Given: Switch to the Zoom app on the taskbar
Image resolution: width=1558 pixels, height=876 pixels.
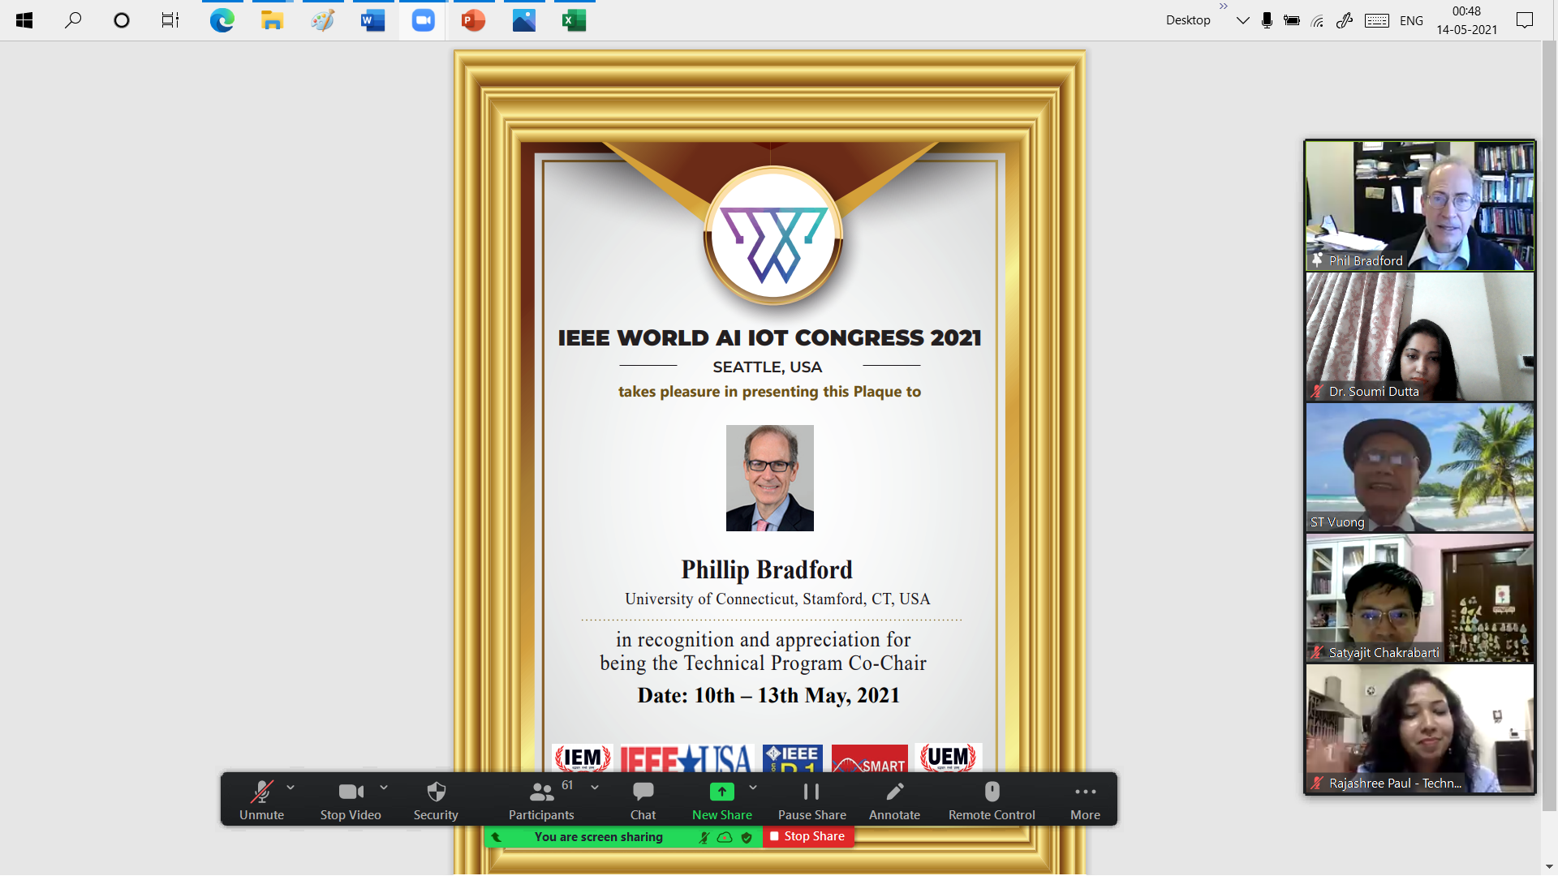Looking at the screenshot, I should point(423,20).
